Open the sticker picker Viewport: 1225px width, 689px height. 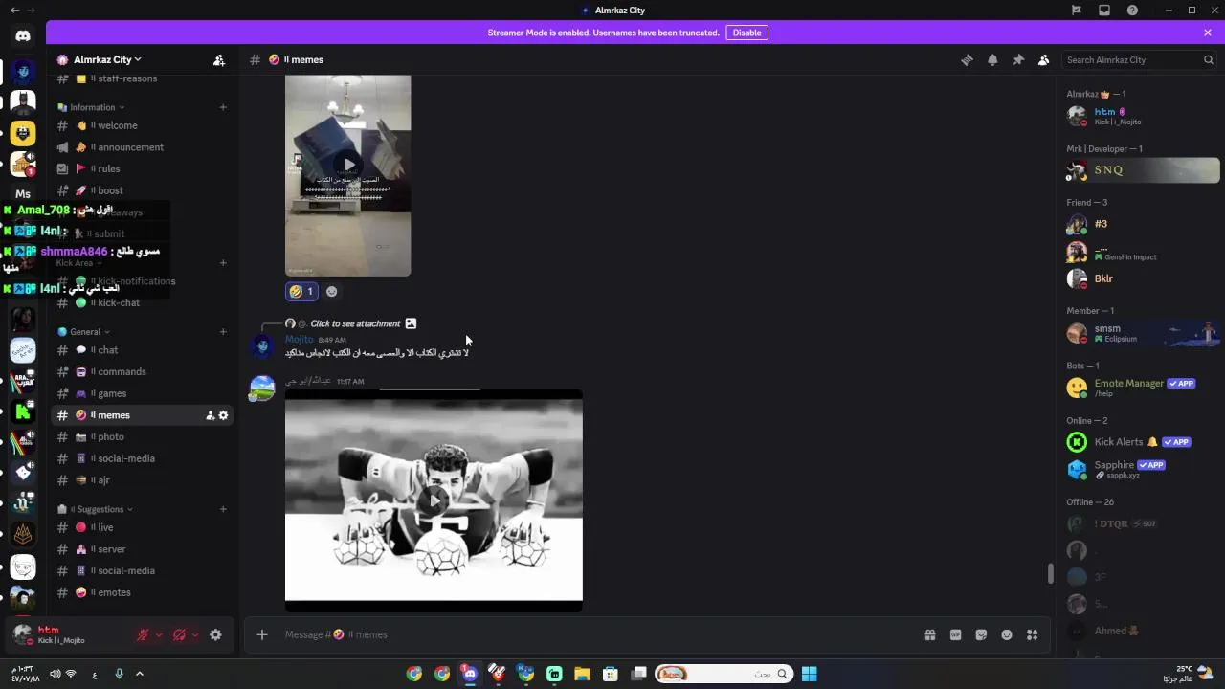point(981,634)
